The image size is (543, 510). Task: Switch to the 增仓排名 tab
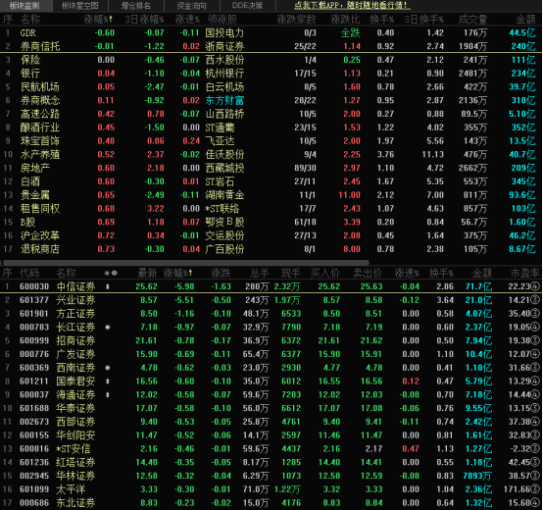135,6
